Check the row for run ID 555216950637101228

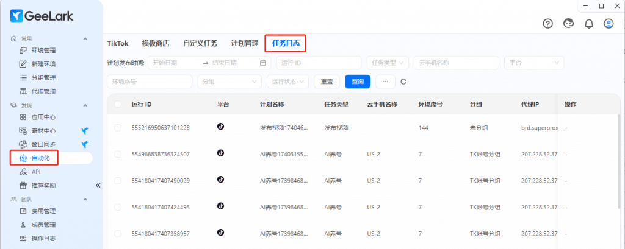click(118, 127)
